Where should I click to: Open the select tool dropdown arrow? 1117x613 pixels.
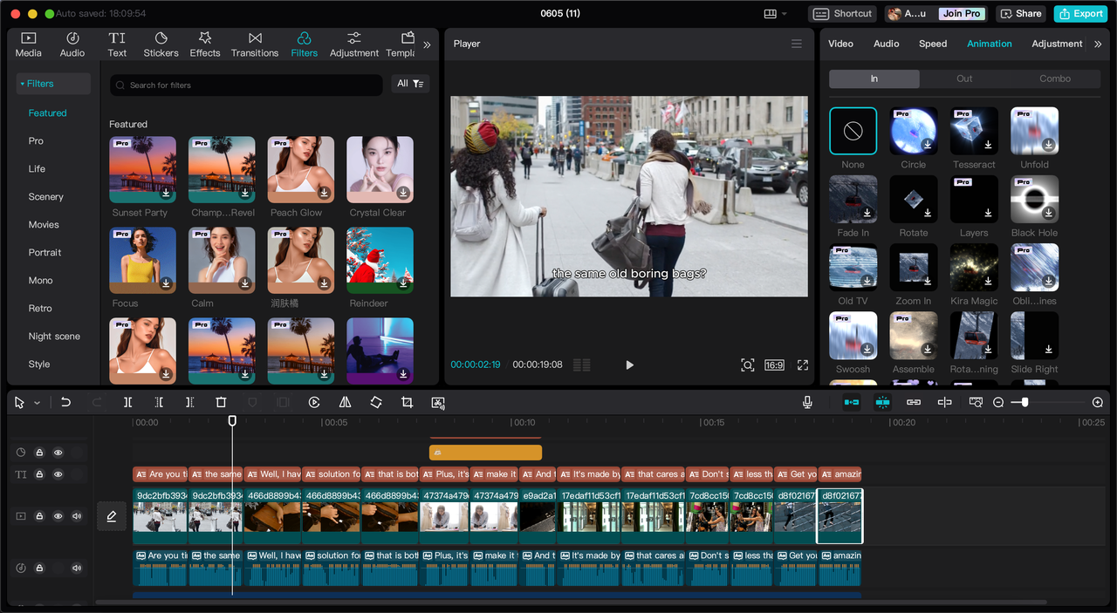[x=37, y=403]
